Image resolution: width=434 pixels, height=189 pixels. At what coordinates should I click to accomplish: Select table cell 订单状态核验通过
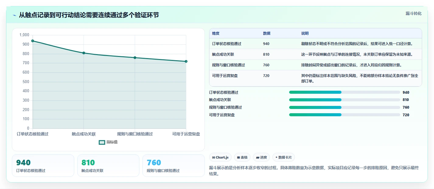227,44
